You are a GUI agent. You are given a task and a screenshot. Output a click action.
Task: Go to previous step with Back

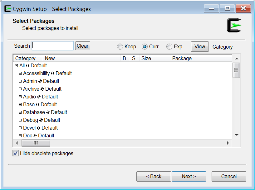pyautogui.click(x=154, y=176)
